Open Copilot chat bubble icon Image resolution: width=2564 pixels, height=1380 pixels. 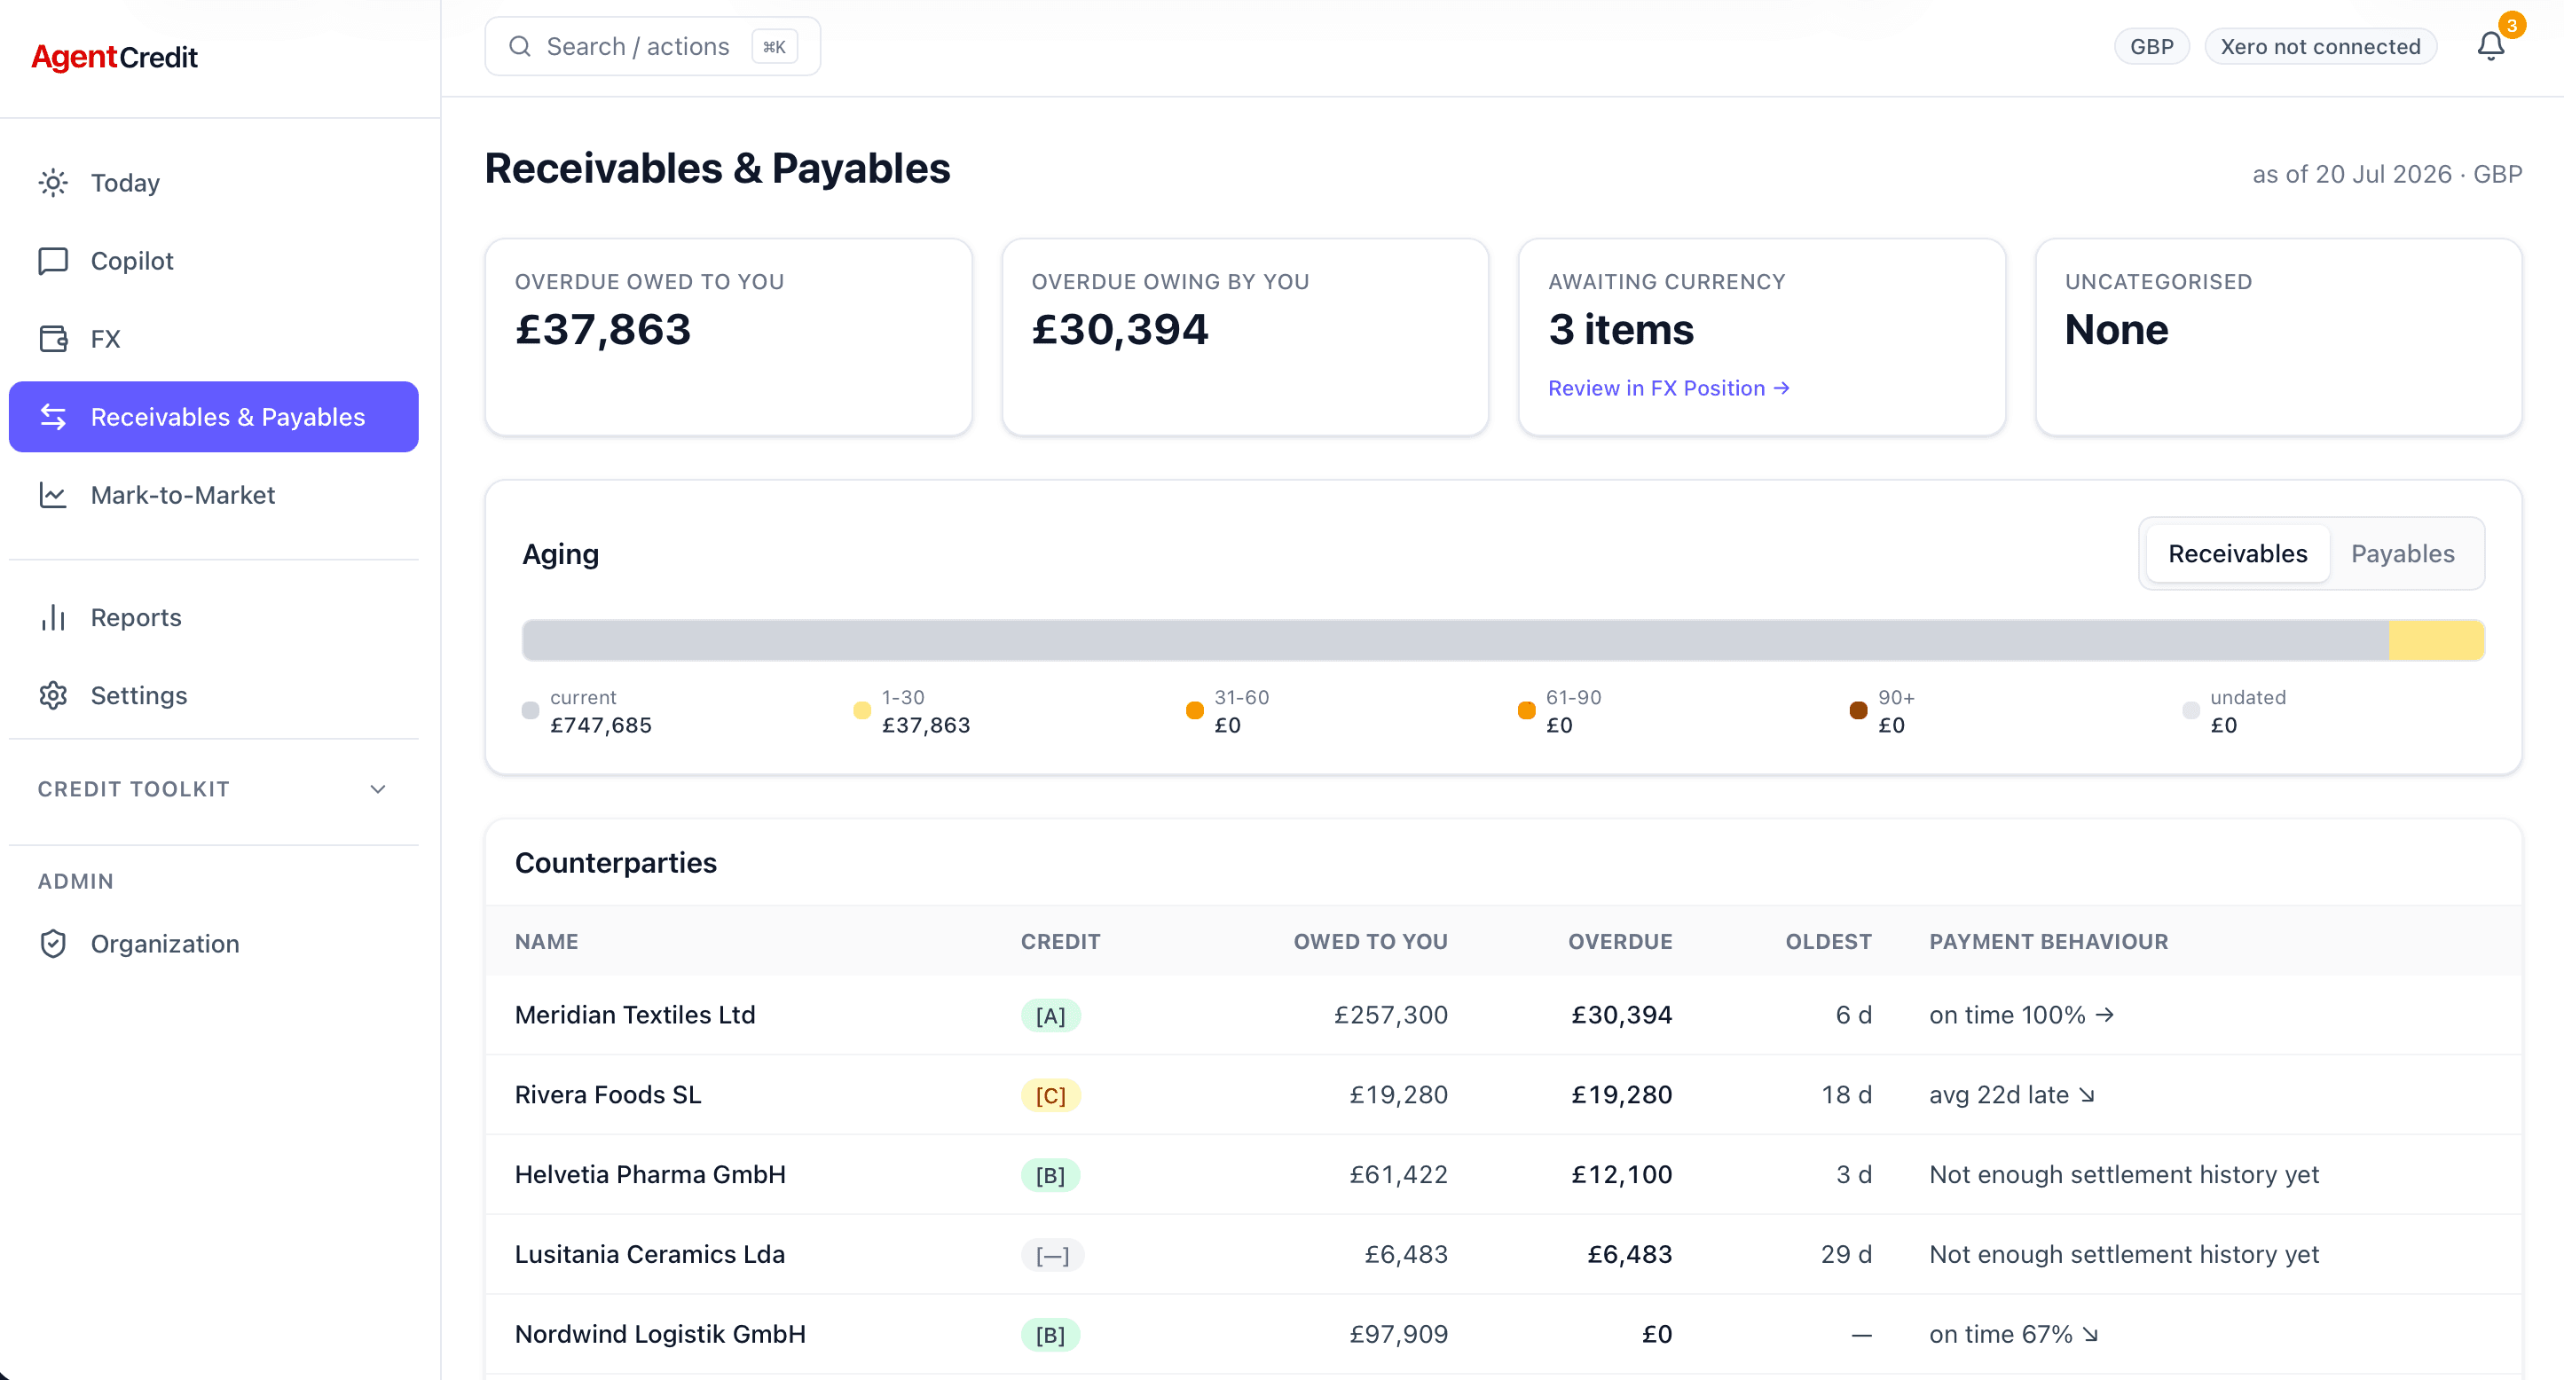click(x=52, y=261)
